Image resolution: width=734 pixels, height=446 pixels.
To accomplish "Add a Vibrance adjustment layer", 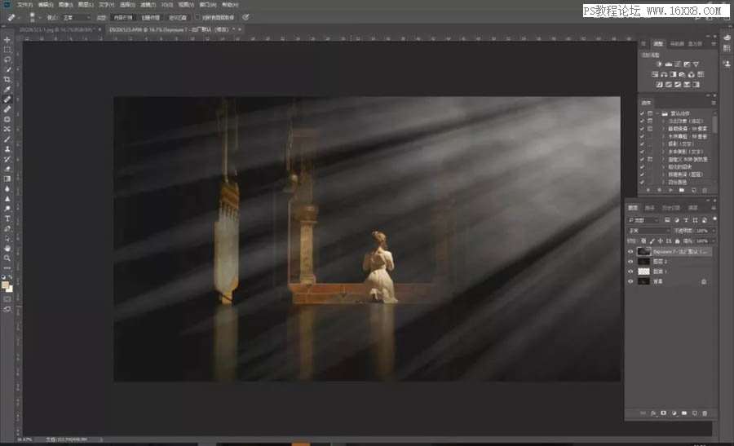I will (x=696, y=64).
